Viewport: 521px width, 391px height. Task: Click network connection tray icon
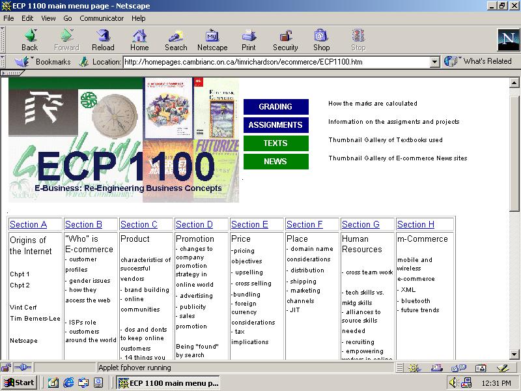(x=466, y=383)
